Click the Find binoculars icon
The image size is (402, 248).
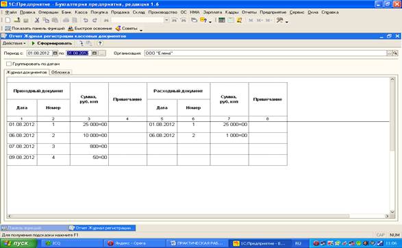(106, 20)
